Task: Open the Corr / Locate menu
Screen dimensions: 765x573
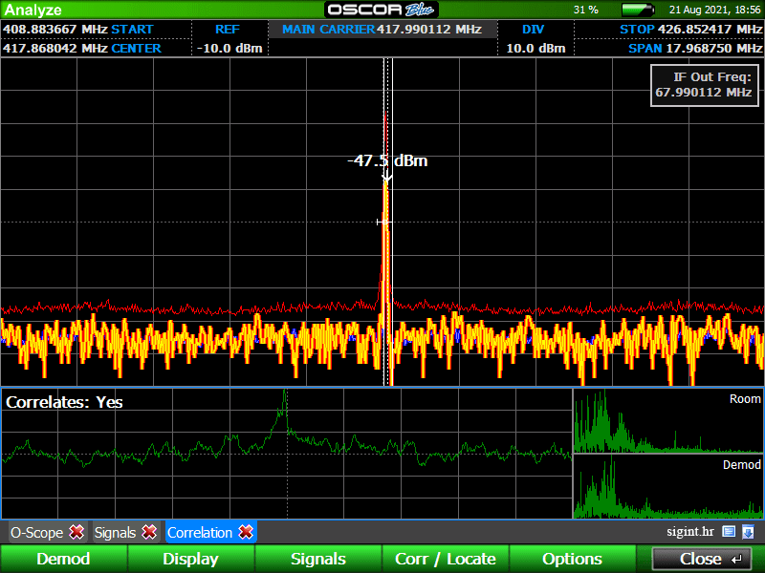Action: 446,559
